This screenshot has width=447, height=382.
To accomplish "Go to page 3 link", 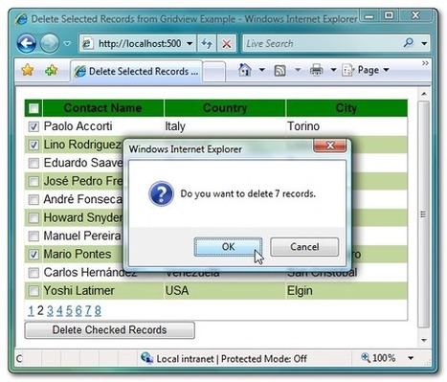I will [x=50, y=310].
